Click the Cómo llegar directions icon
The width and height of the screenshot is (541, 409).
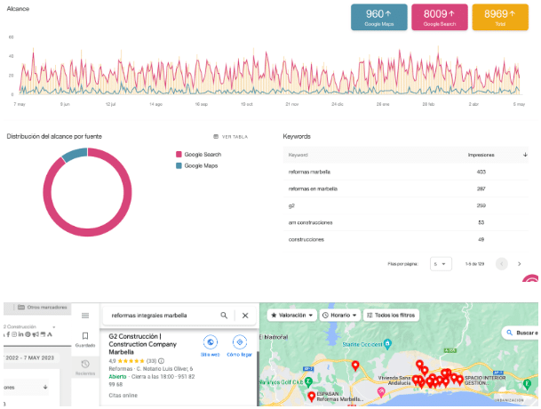(239, 342)
